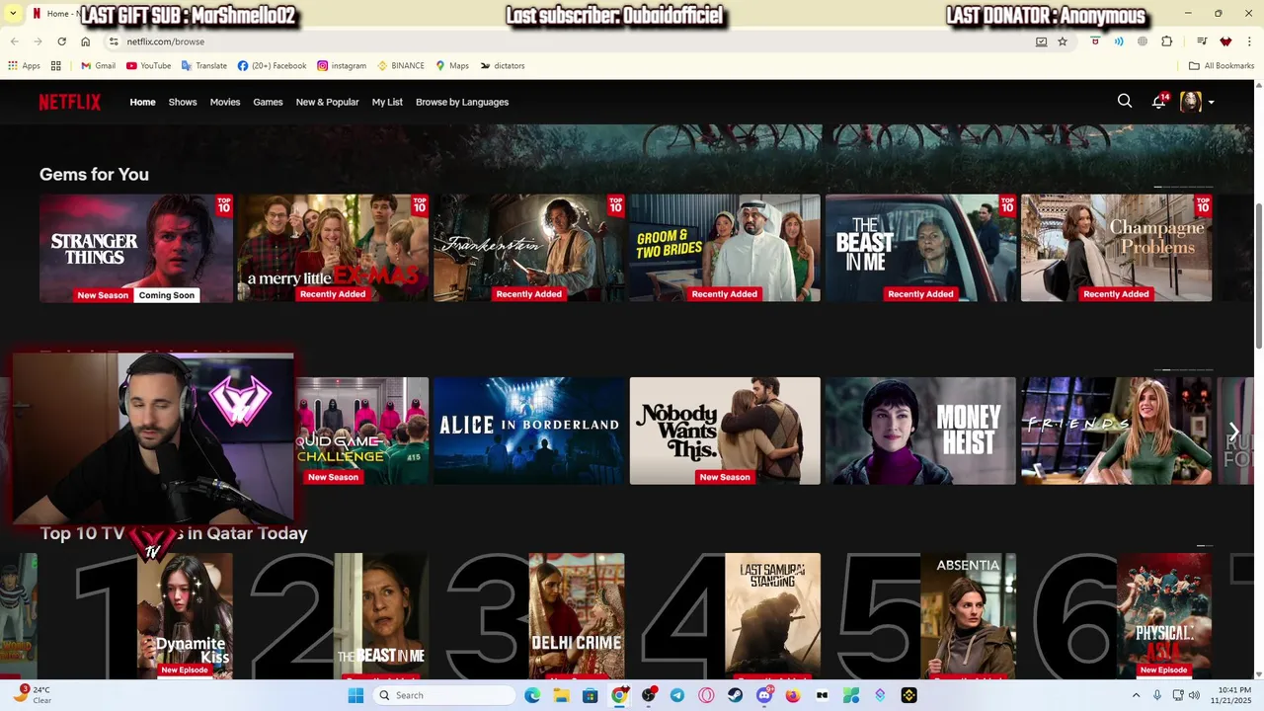Open the Games section

pos(268,102)
